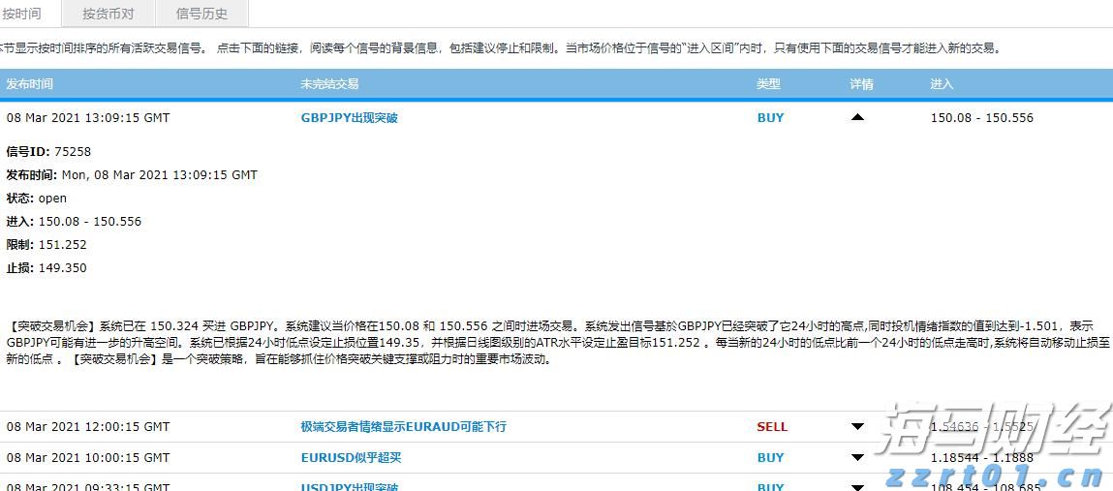This screenshot has width=1113, height=491.
Task: Click the EURUSD似乎超买 signal link
Action: pyautogui.click(x=351, y=457)
